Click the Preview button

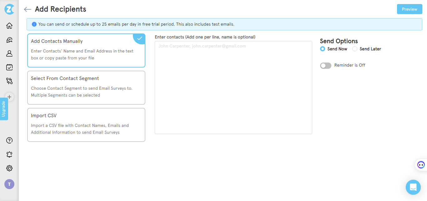pyautogui.click(x=409, y=9)
